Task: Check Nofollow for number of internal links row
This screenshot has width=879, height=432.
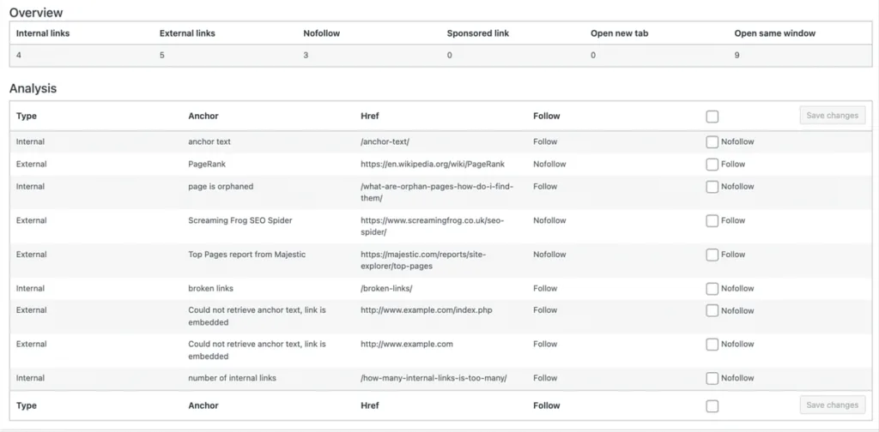Action: point(712,378)
